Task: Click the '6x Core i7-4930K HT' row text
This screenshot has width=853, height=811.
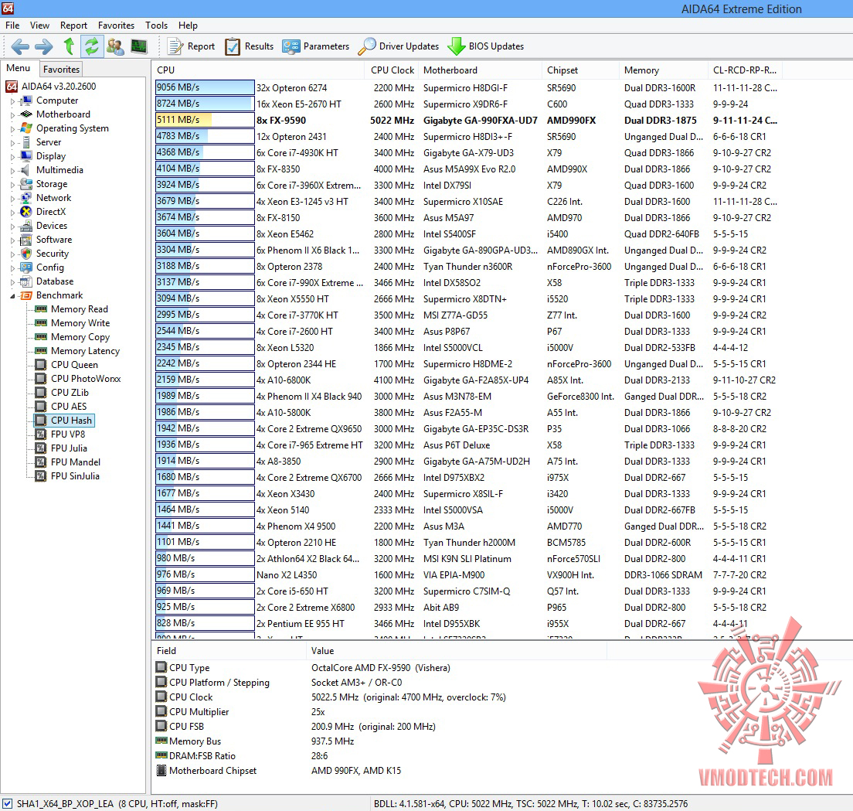Action: coord(297,153)
